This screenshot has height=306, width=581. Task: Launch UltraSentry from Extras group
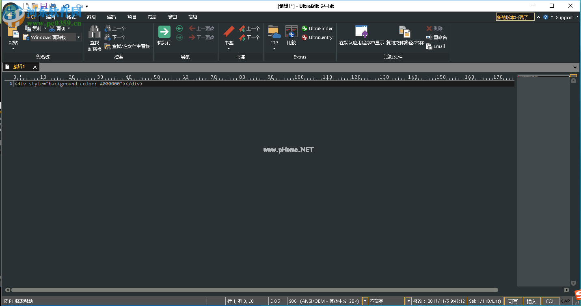(x=317, y=37)
